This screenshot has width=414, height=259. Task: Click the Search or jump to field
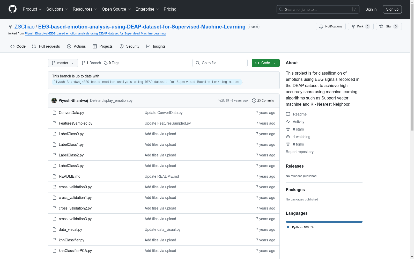coord(318,9)
